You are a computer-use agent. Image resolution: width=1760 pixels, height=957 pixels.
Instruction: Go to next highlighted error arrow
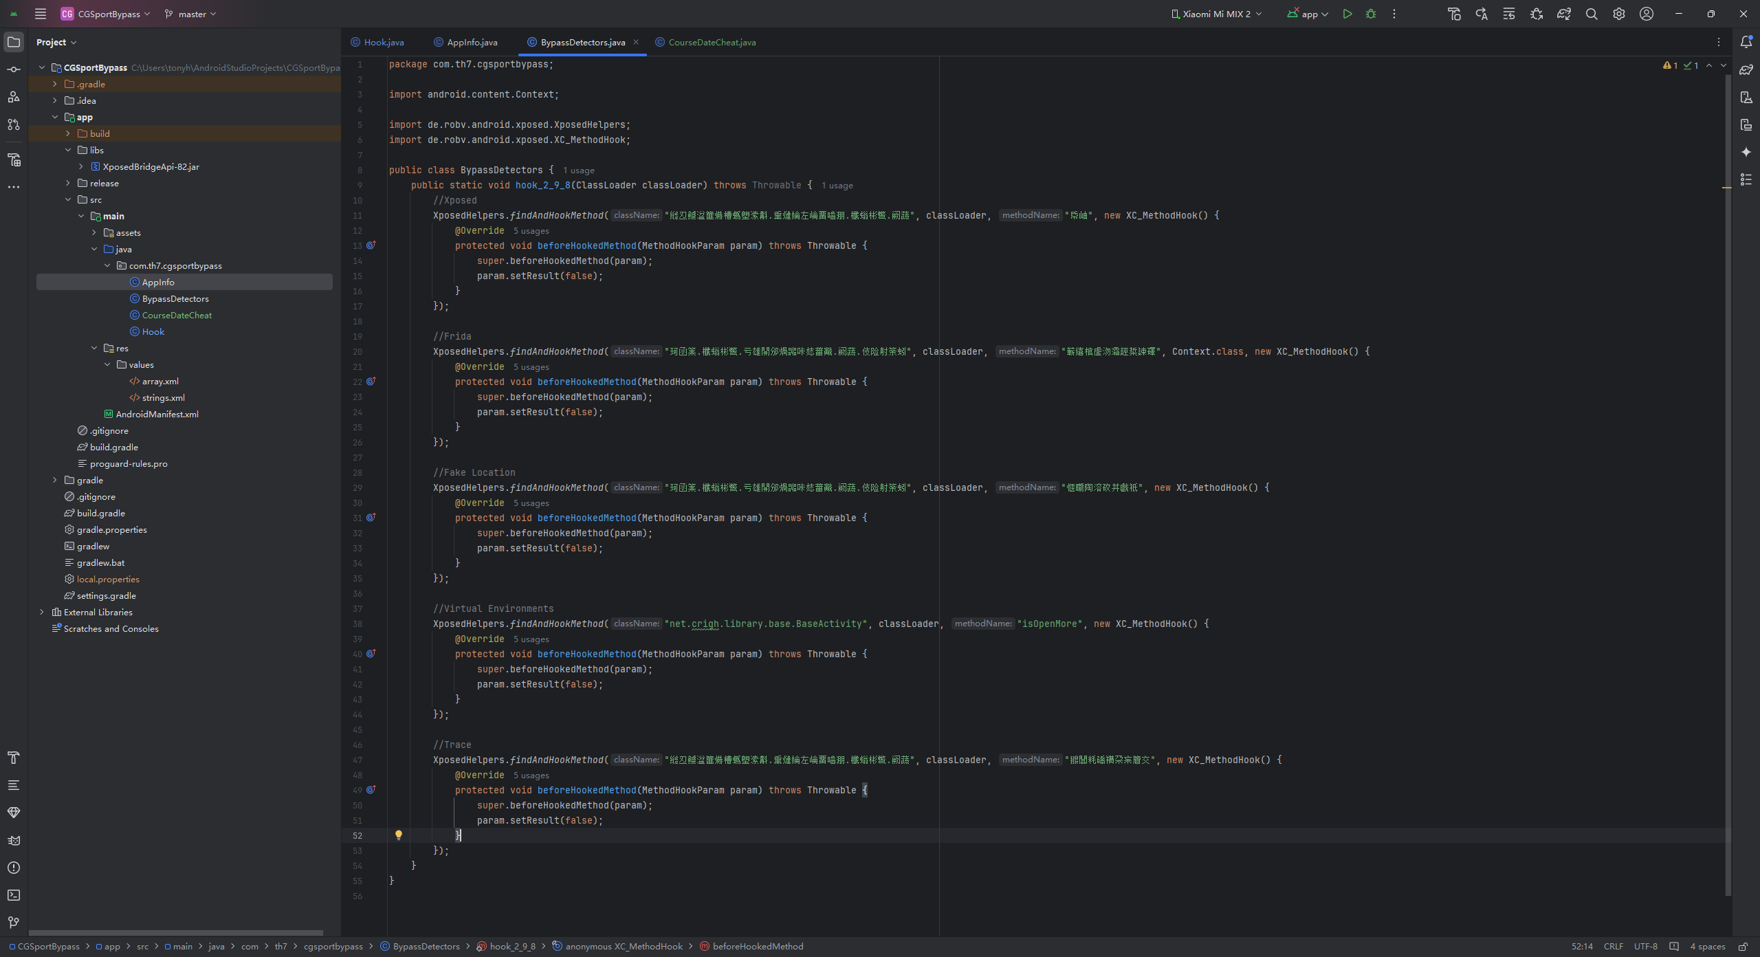(x=1724, y=65)
